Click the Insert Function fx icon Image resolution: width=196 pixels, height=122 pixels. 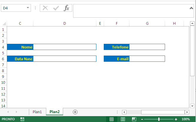click(67, 8)
